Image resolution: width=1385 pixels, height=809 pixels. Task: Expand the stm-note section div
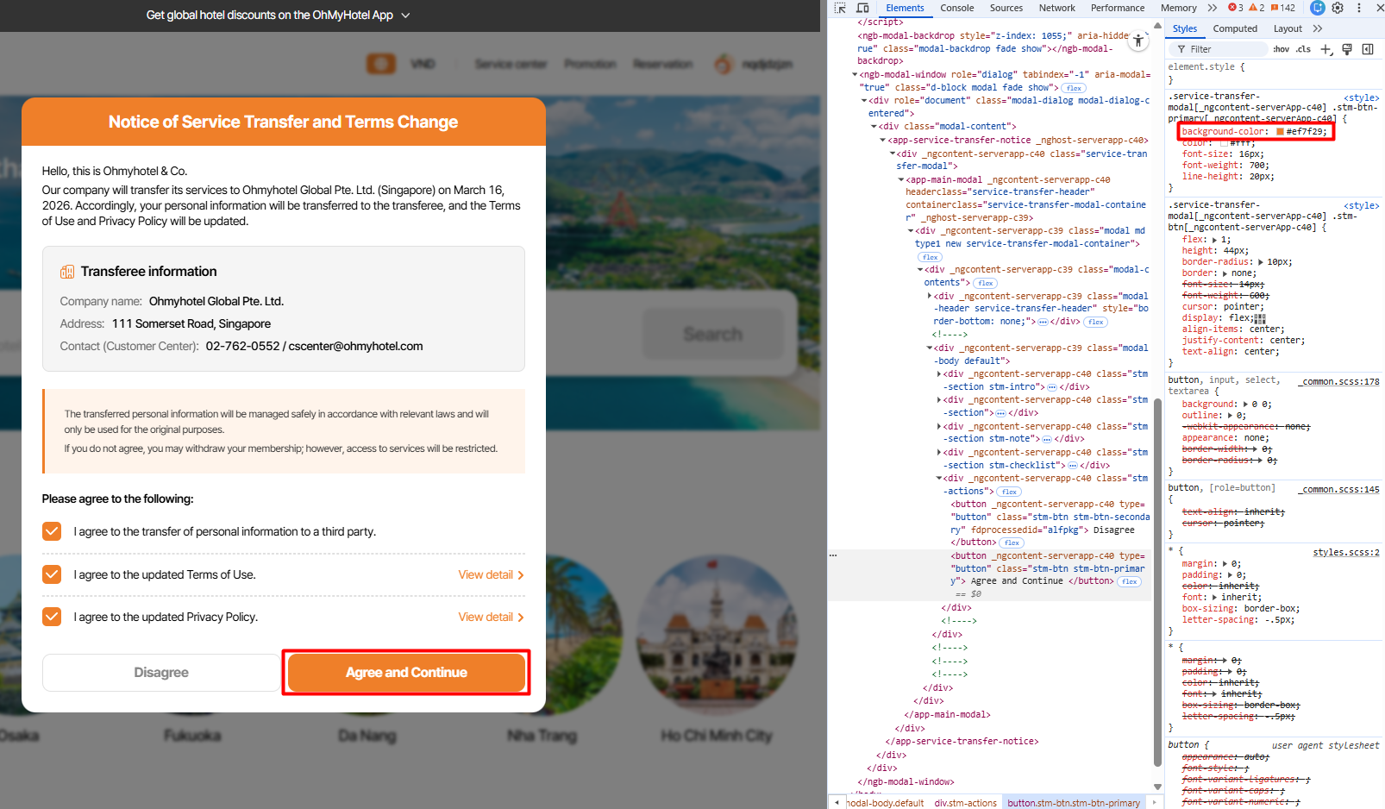pyautogui.click(x=939, y=427)
